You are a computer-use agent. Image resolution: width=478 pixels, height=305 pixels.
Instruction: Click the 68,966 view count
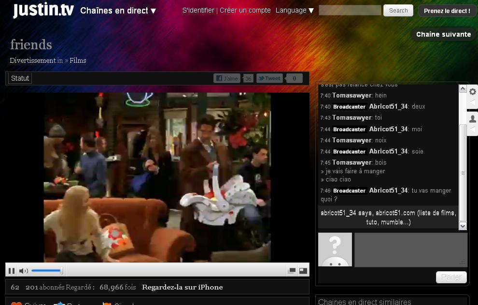(x=111, y=287)
